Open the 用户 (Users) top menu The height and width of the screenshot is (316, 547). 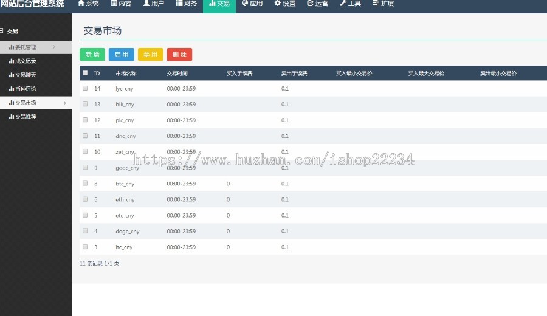pos(154,4)
